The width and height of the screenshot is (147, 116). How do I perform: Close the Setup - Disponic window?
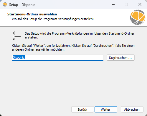[140, 4]
